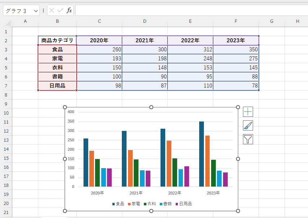Screen dimensions: 308x218
Task: Select the 2021年 日用品 purple bar
Action: (148, 179)
